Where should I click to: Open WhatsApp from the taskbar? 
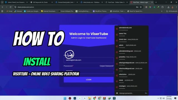click(80, 98)
